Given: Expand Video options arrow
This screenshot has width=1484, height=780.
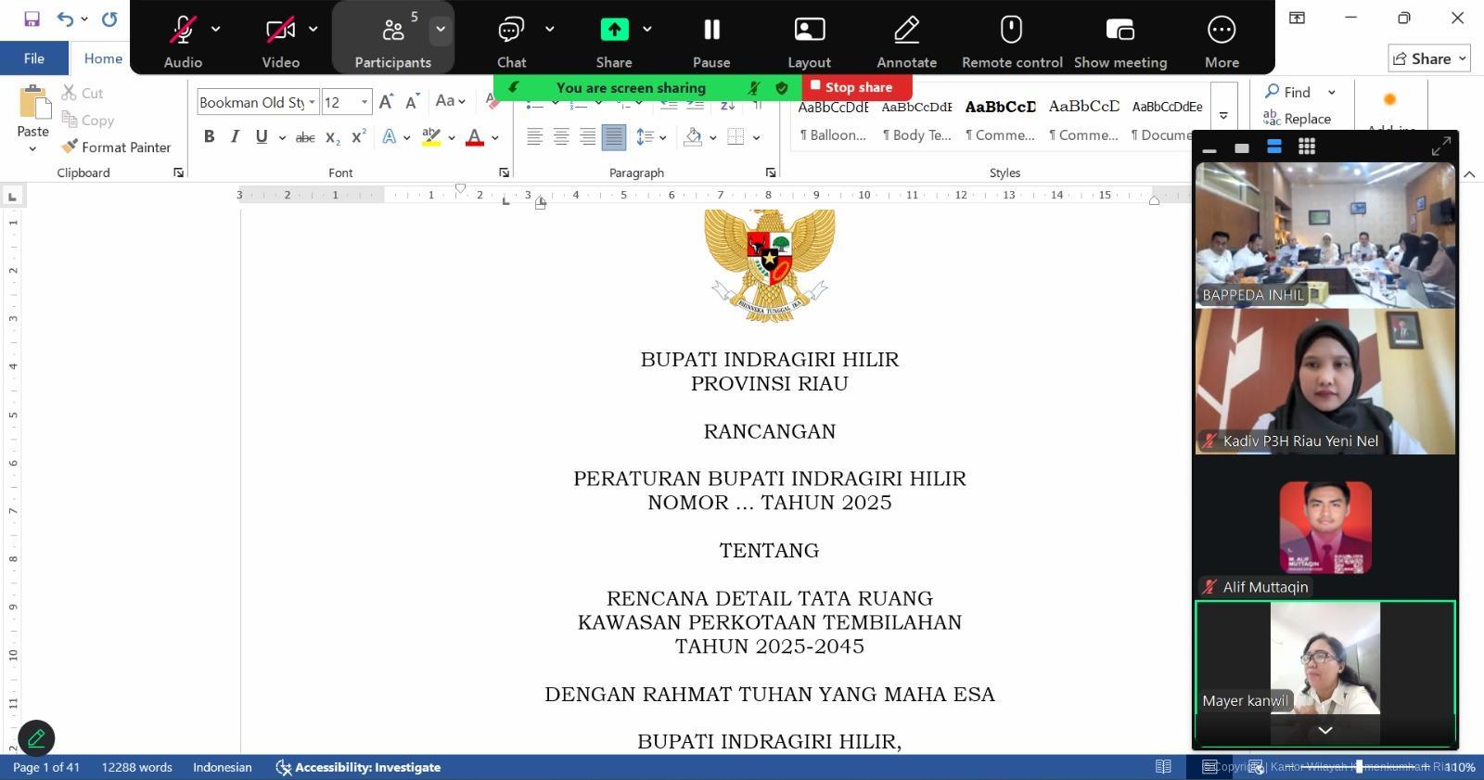Looking at the screenshot, I should pyautogui.click(x=313, y=29).
